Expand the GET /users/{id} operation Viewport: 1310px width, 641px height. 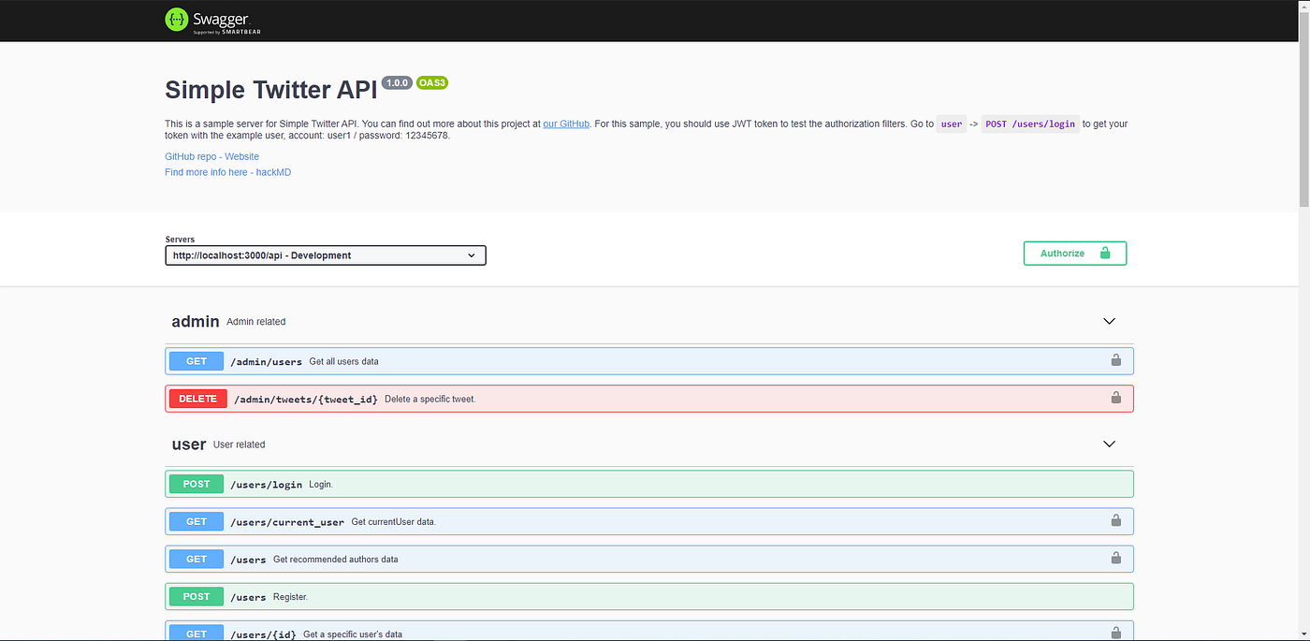tap(649, 632)
